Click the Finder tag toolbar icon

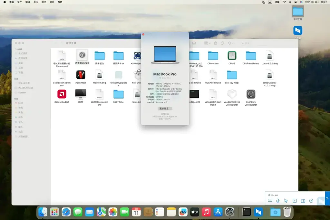click(222, 43)
